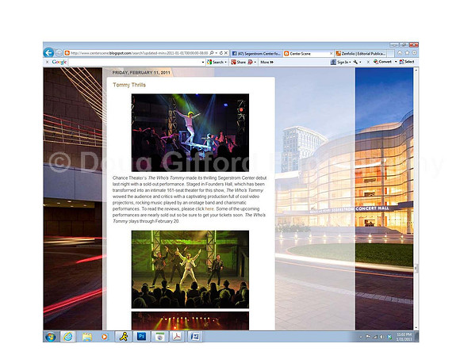Open the volume speaker icon in tray

point(382,337)
